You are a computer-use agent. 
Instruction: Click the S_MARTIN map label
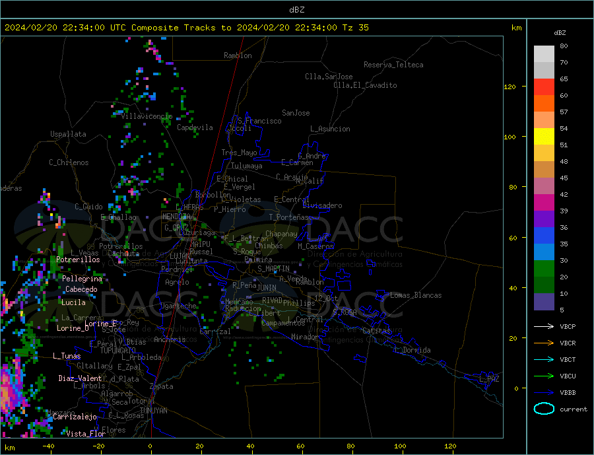[273, 269]
